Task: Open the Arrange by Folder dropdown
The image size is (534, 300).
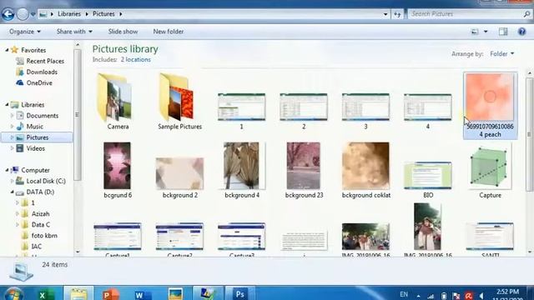Action: point(502,54)
